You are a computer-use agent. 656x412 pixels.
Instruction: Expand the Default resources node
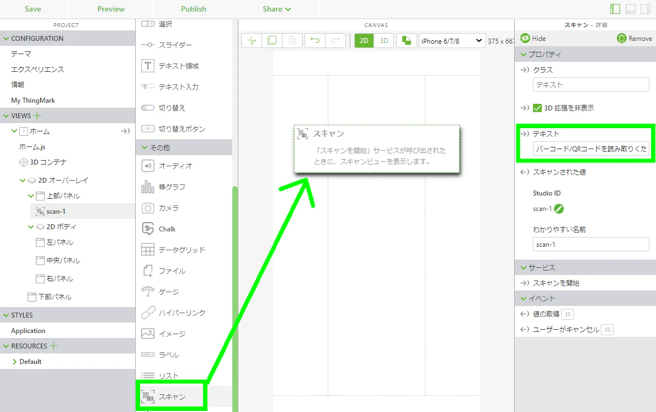coord(15,362)
